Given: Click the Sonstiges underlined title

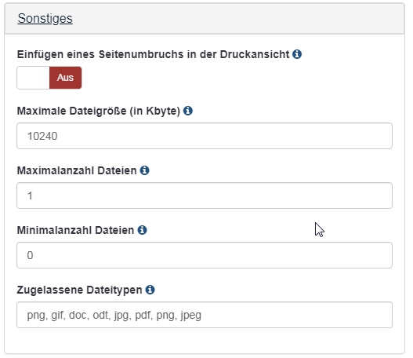Looking at the screenshot, I should [x=45, y=19].
